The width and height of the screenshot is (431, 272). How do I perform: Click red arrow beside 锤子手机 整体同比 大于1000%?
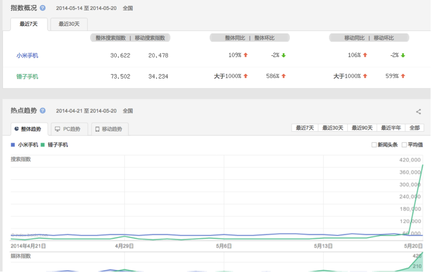coord(246,76)
